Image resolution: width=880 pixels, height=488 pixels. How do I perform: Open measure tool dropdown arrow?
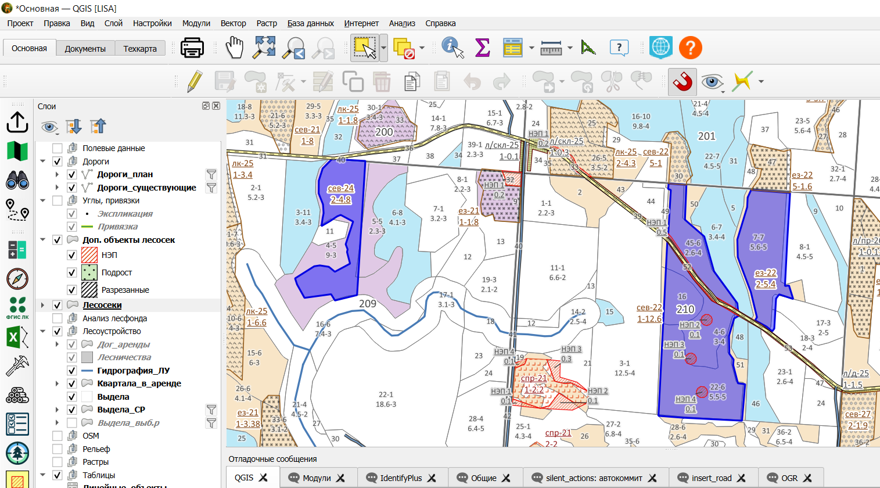pos(570,48)
